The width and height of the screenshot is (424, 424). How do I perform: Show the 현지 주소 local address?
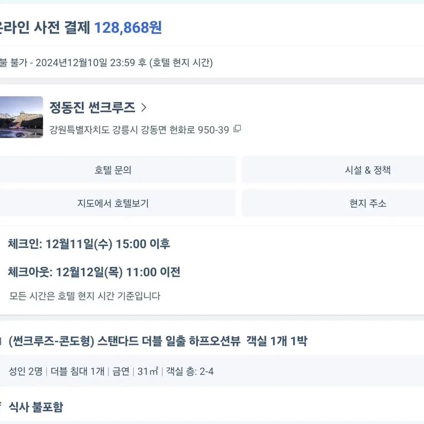pyautogui.click(x=333, y=203)
